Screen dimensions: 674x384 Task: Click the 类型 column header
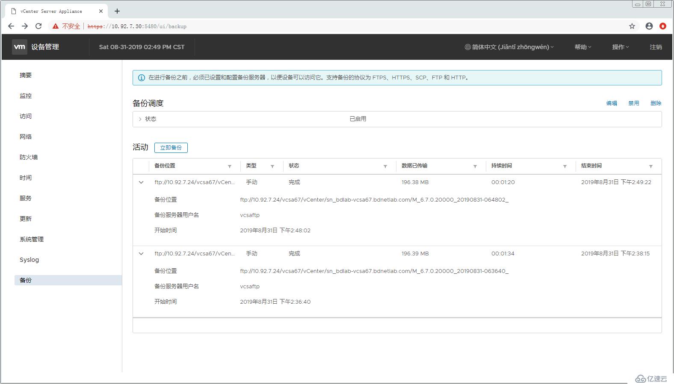[x=251, y=166]
